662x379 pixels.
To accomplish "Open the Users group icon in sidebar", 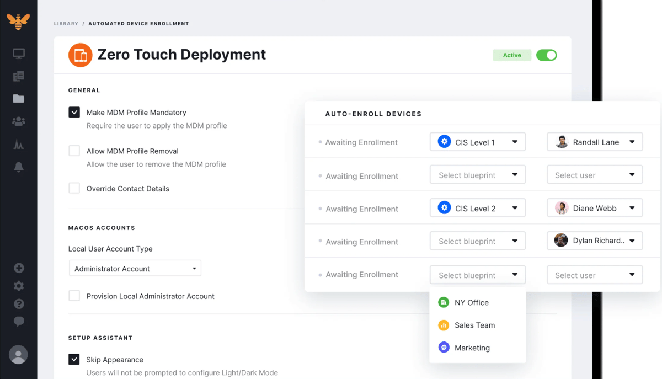I will [19, 121].
